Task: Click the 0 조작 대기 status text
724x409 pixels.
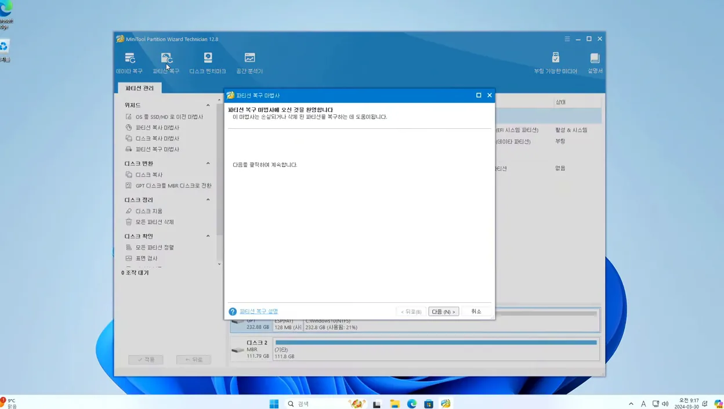Action: tap(135, 273)
